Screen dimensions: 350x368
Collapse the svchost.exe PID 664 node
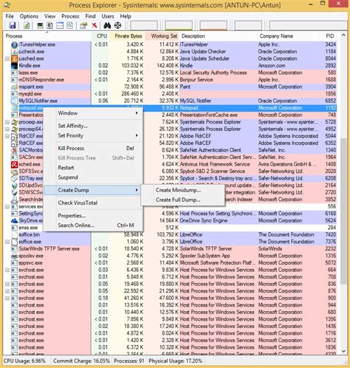(7, 270)
